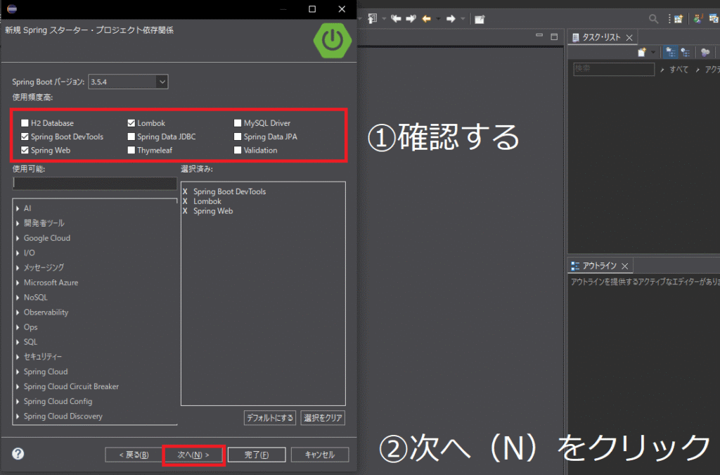Go back with the 戻る(B) button

click(x=134, y=455)
